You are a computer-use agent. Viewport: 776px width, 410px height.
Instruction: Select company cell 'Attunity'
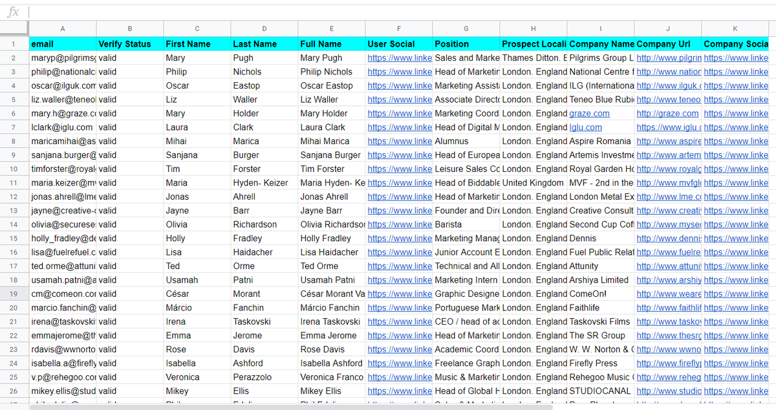click(601, 266)
